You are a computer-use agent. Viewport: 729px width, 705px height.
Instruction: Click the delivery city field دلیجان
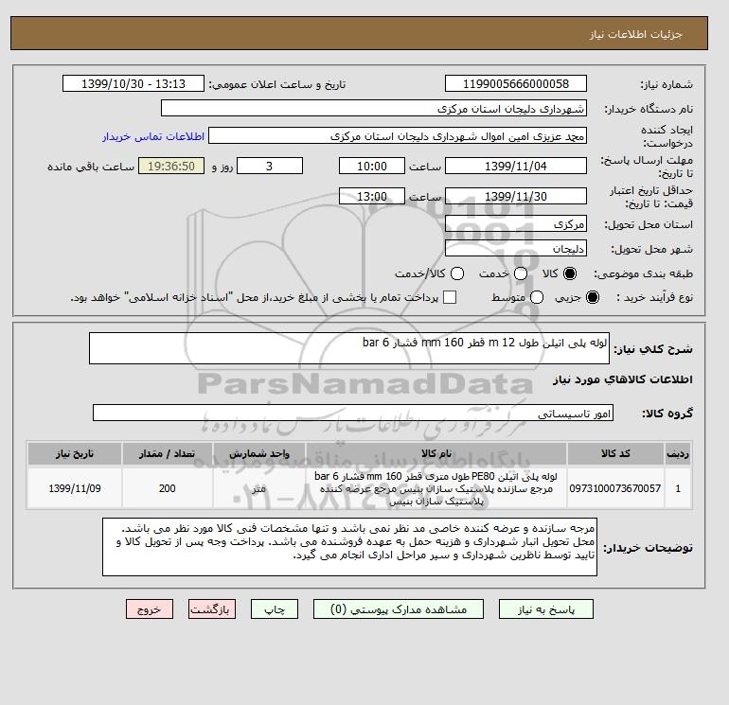(516, 249)
